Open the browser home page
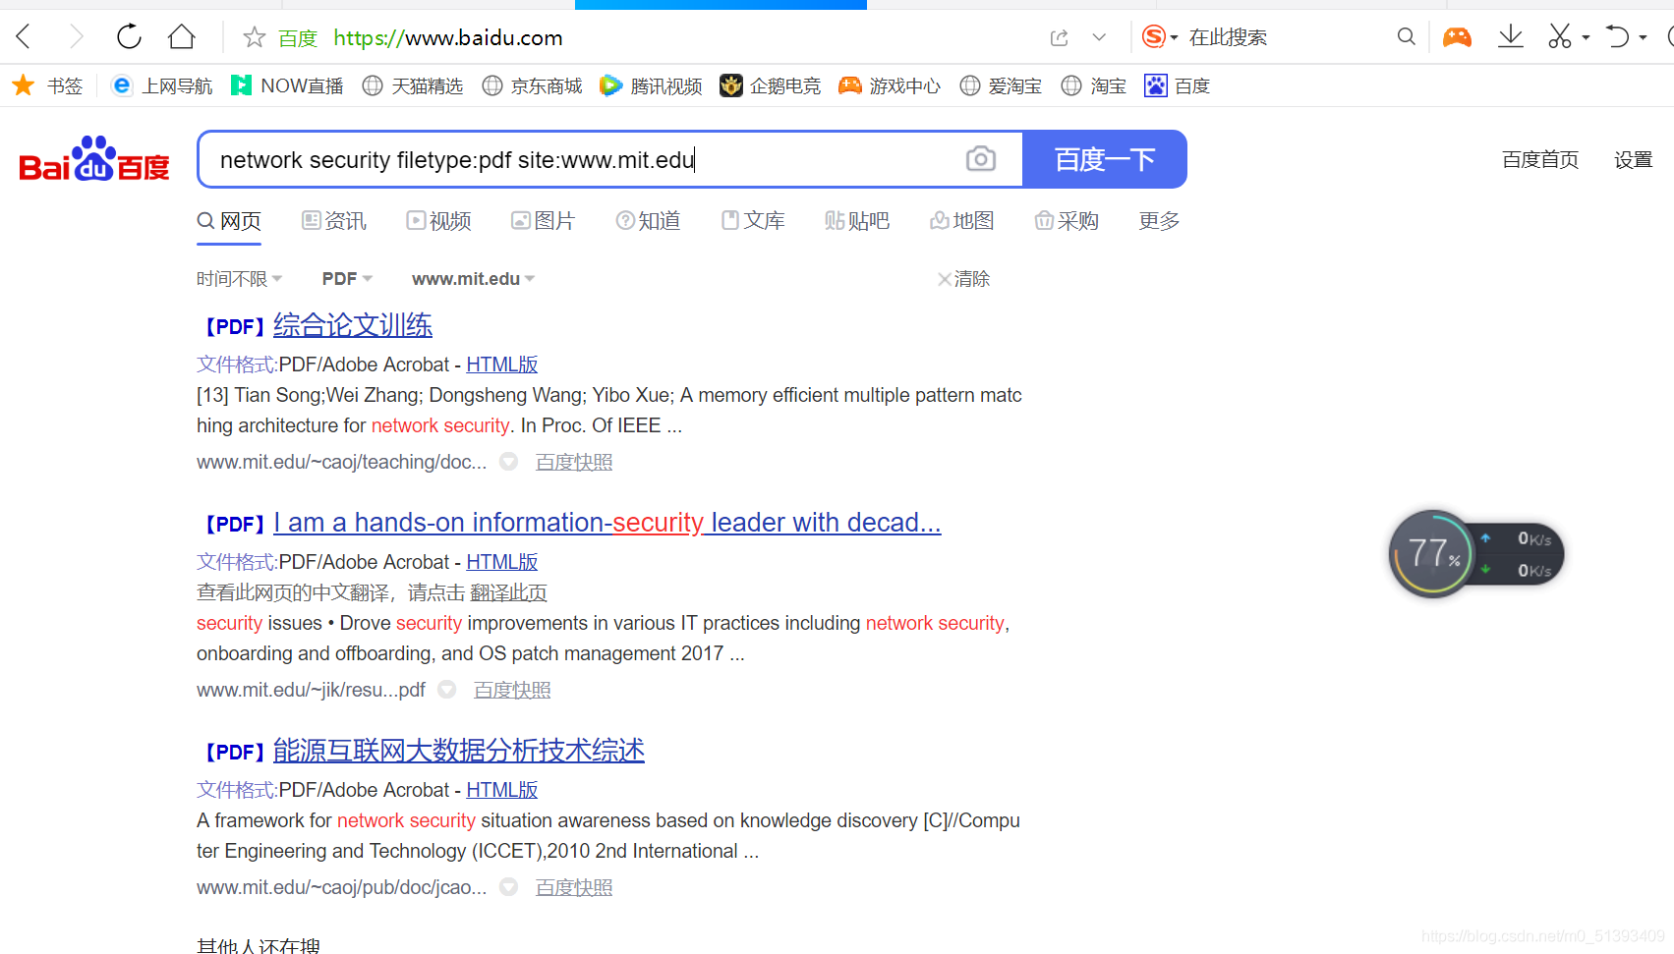 point(182,37)
